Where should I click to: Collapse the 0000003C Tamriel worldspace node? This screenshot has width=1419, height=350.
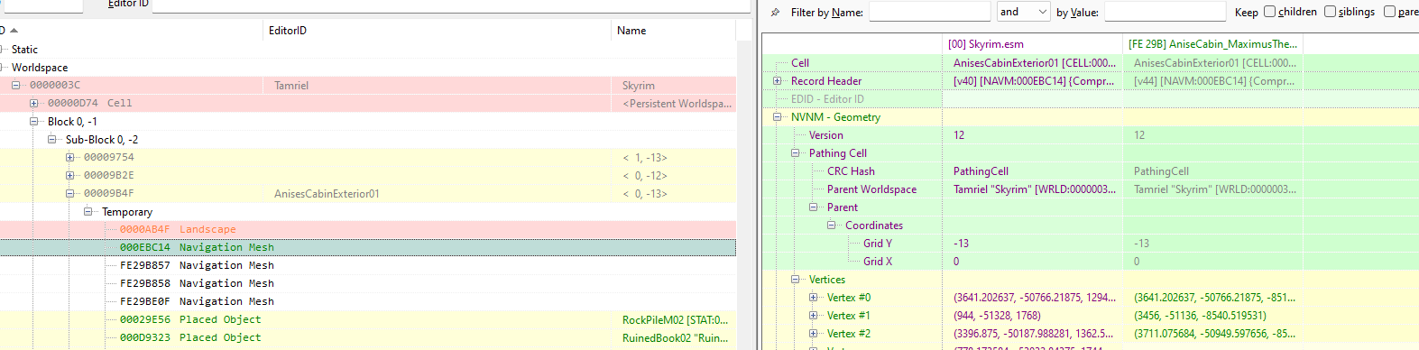16,85
